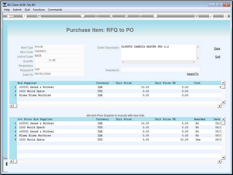Click the Bid Supplier column header
Image resolution: width=233 pixels, height=175 pixels.
pos(27,83)
